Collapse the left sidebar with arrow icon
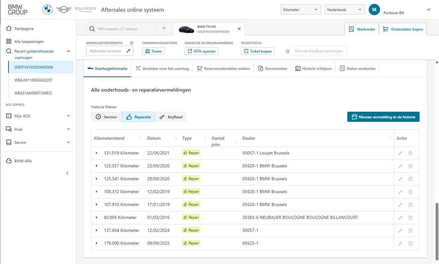Image resolution: width=439 pixels, height=264 pixels. click(x=67, y=173)
